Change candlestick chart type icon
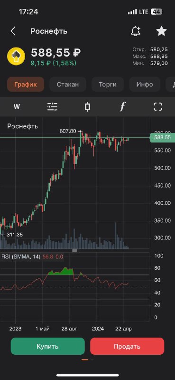 (88, 106)
